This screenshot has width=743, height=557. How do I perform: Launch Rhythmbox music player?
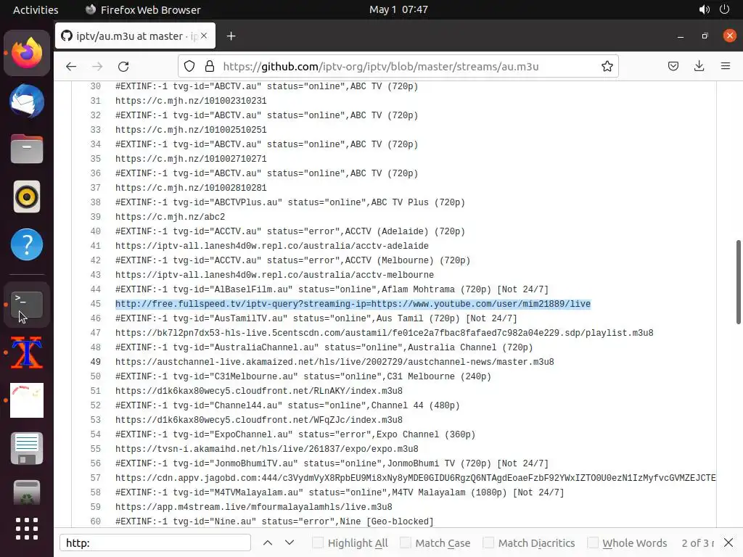(27, 197)
